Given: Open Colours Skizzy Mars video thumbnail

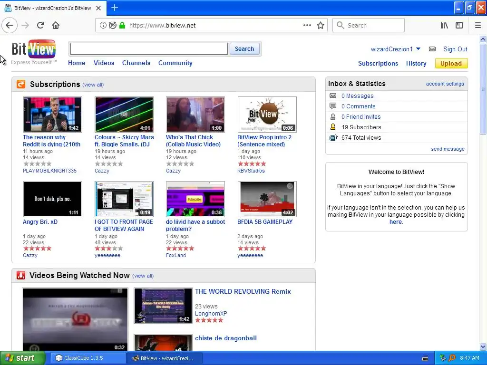Looking at the screenshot, I should pos(124,115).
